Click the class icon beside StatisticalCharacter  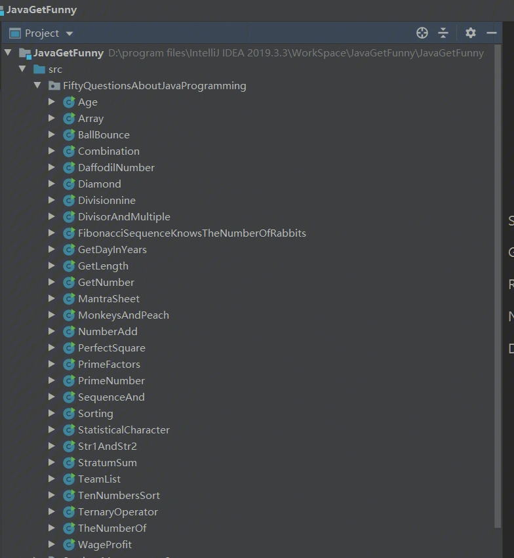69,429
